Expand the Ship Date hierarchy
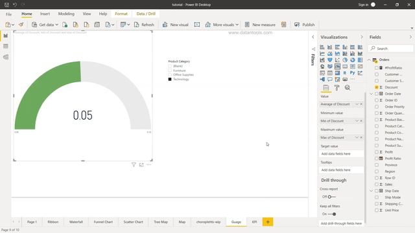 click(x=372, y=191)
